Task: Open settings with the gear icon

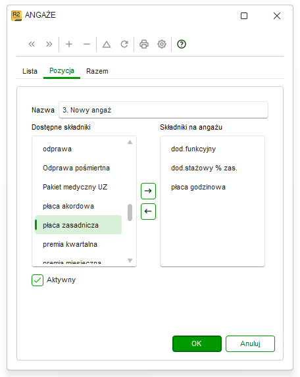Action: pyautogui.click(x=162, y=44)
